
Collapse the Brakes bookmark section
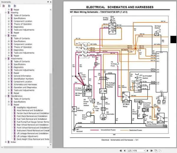click(6, 36)
